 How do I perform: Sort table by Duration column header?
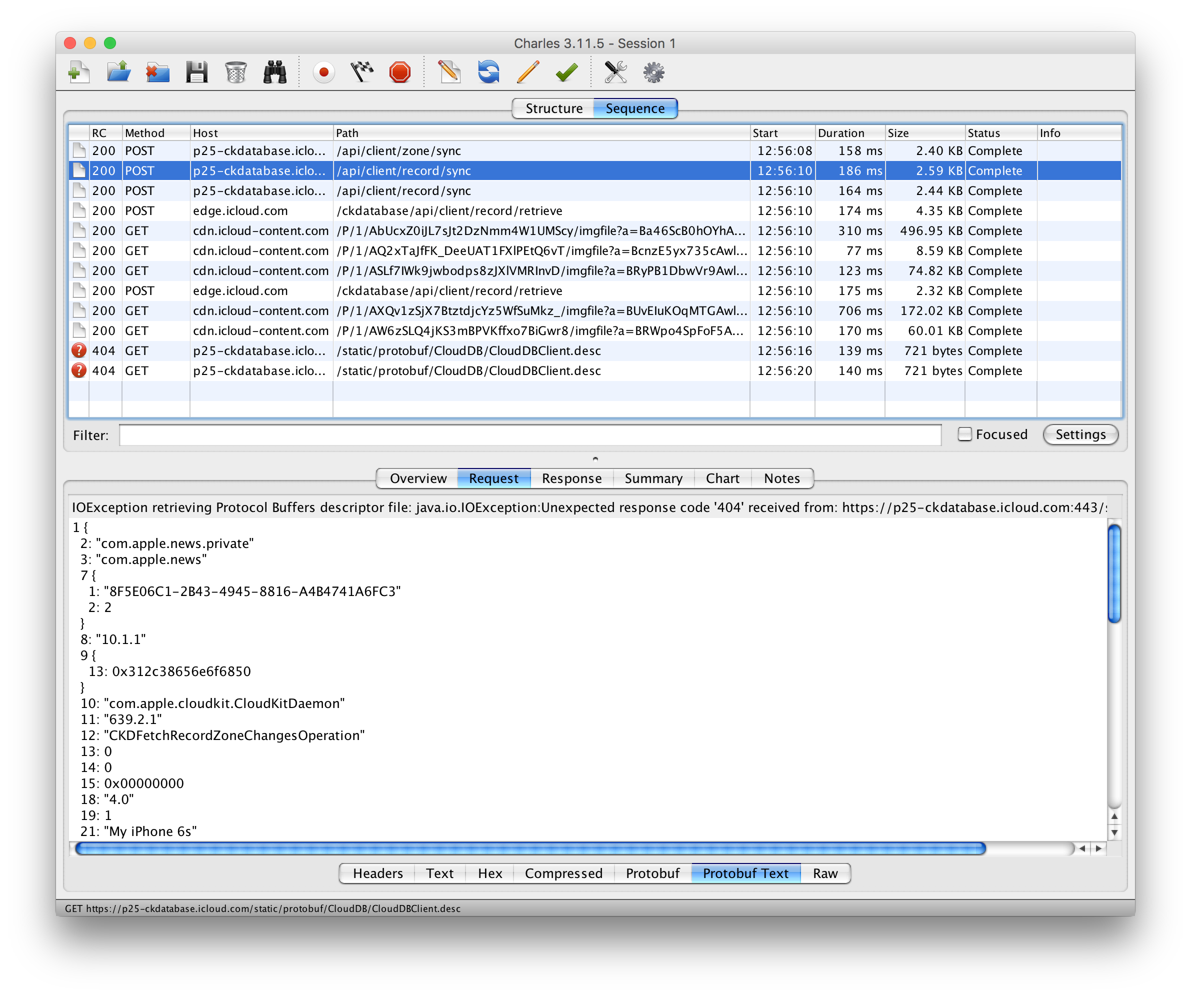tap(849, 132)
